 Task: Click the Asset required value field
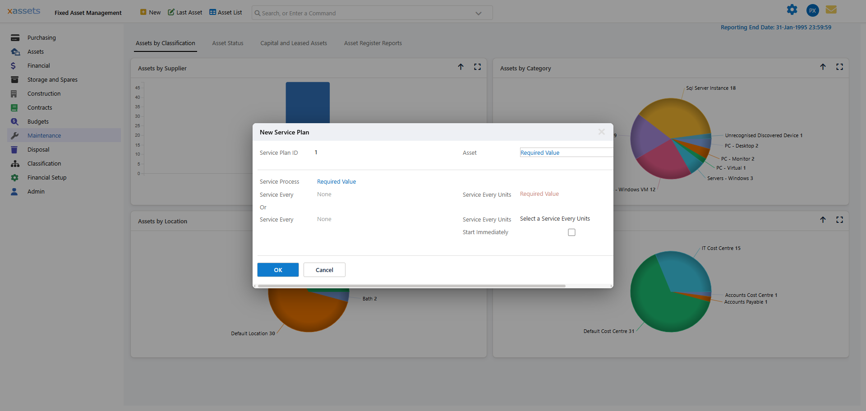point(566,153)
